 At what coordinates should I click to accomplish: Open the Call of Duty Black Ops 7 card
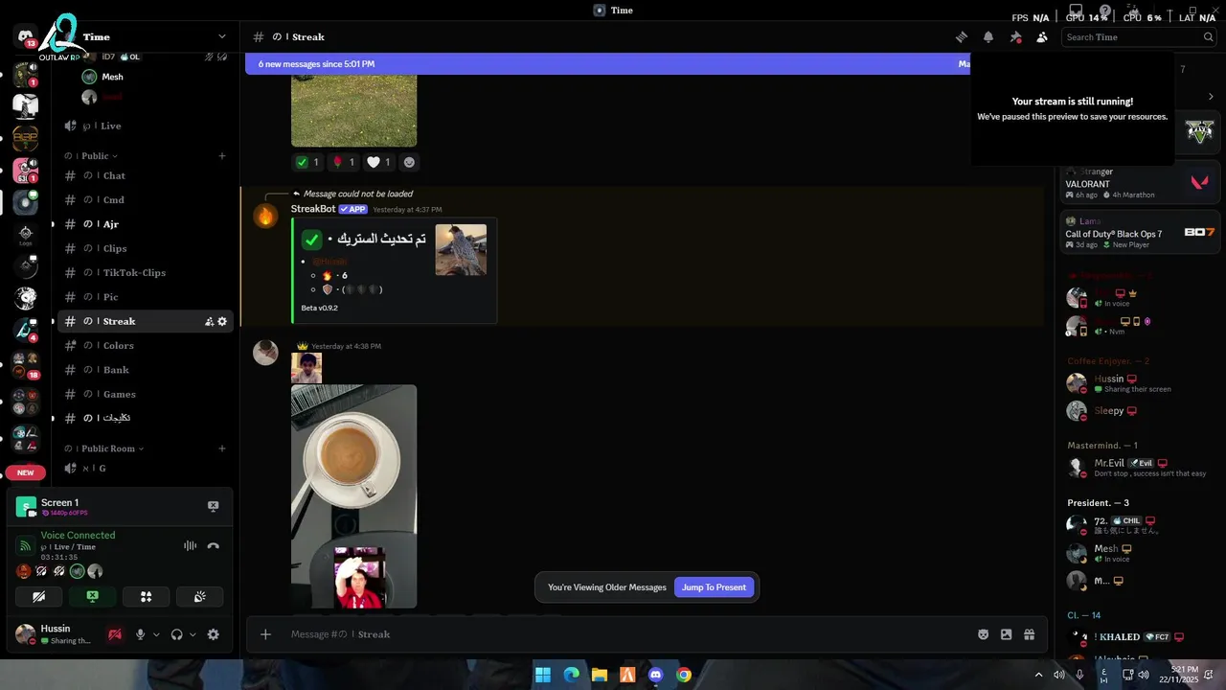1140,233
